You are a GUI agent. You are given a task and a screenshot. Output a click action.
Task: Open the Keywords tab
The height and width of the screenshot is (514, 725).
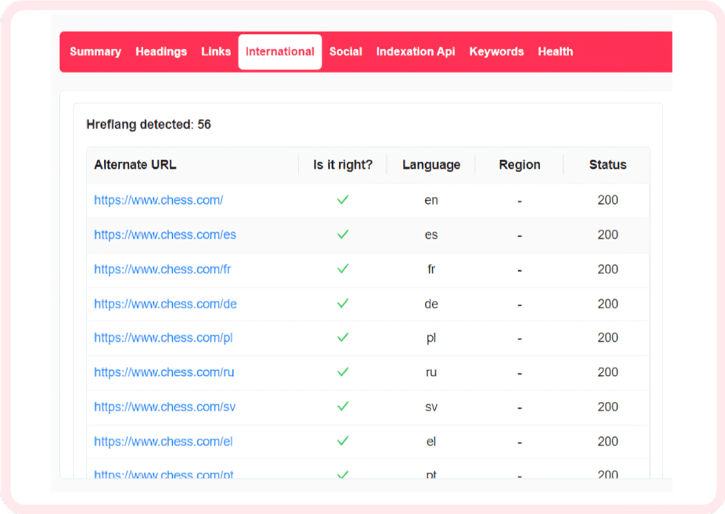click(x=496, y=51)
